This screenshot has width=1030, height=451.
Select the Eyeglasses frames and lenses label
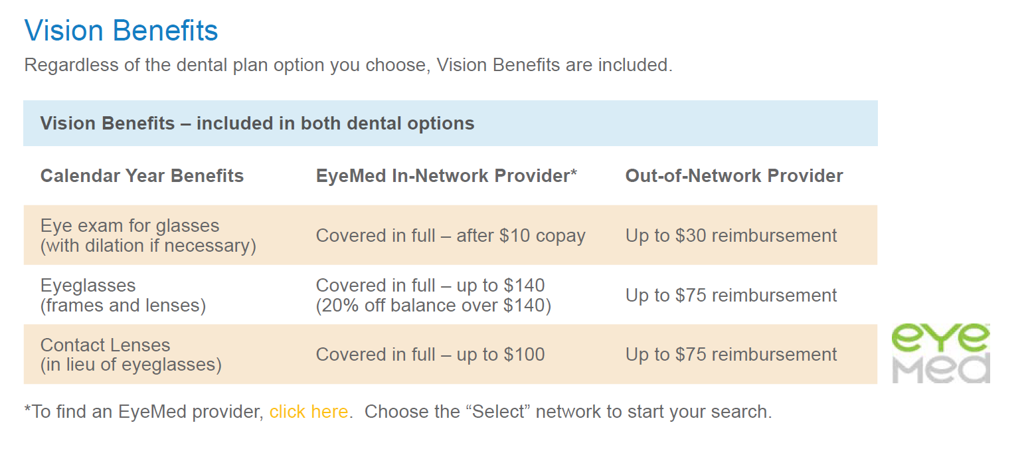coord(124,296)
